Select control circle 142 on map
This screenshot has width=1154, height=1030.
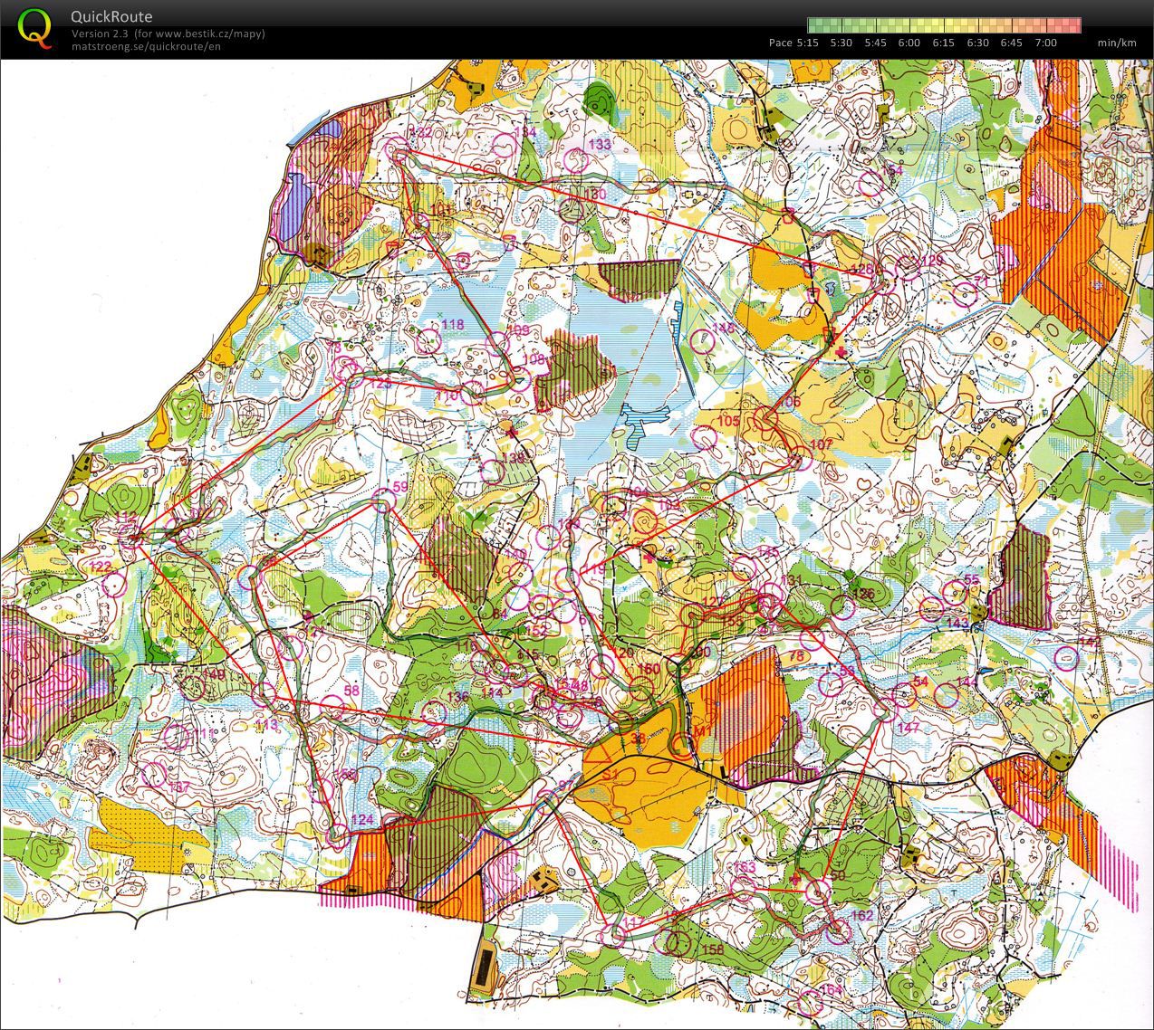(1068, 657)
